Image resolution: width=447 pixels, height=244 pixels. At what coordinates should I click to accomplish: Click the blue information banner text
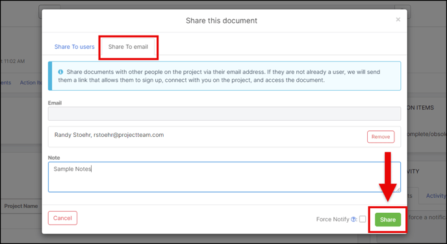[x=219, y=76]
